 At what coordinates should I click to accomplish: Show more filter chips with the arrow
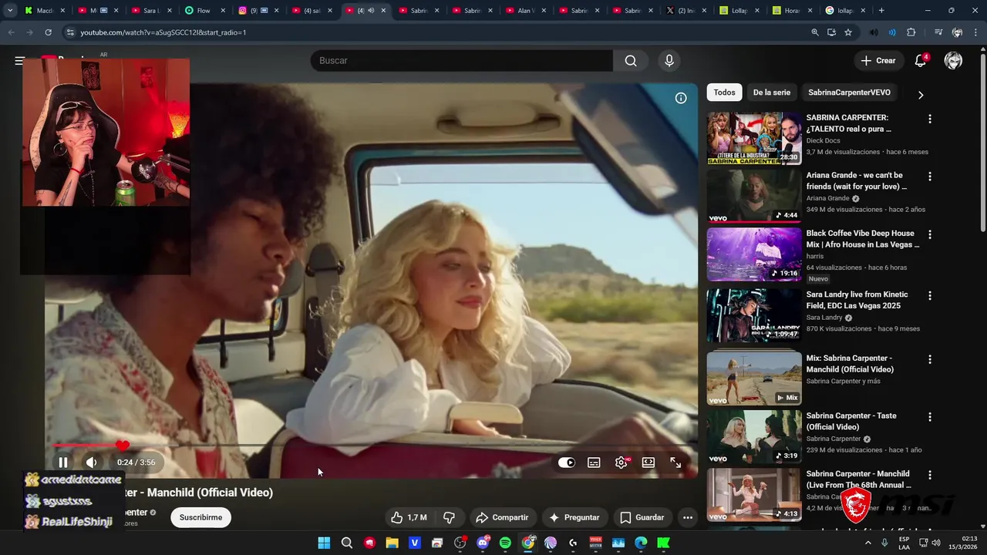click(921, 95)
